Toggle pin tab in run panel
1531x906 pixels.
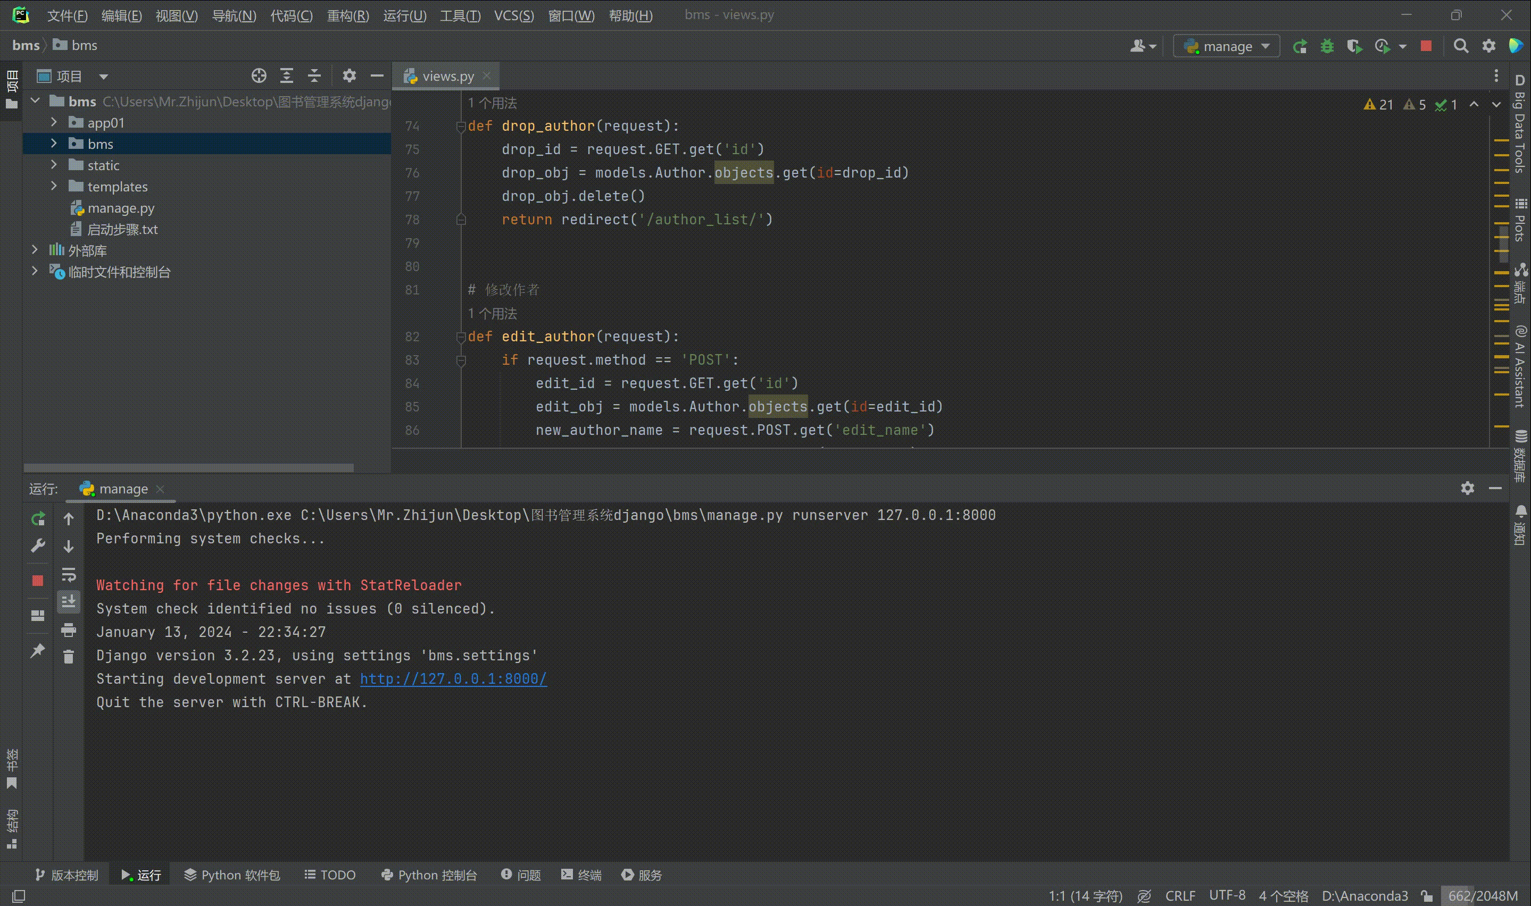click(x=38, y=651)
